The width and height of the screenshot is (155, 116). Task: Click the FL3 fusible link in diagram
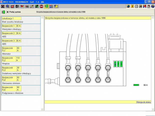tap(88, 74)
